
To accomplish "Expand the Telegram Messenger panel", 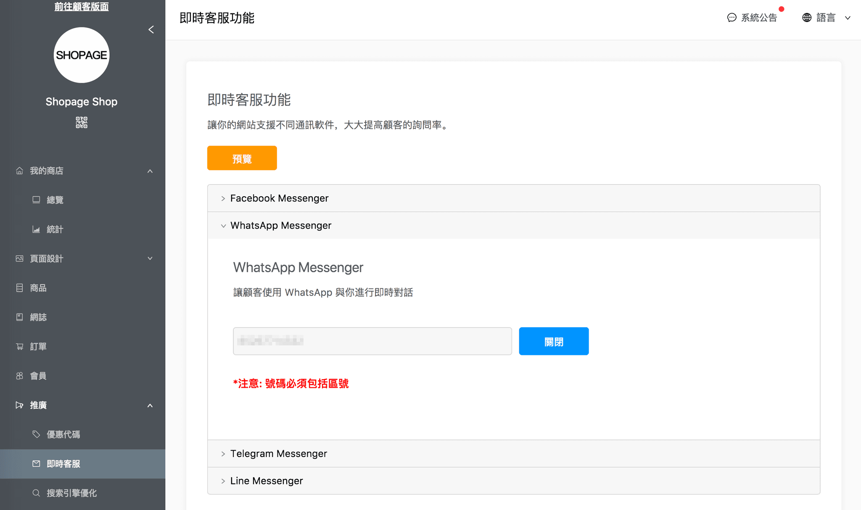I will point(514,454).
